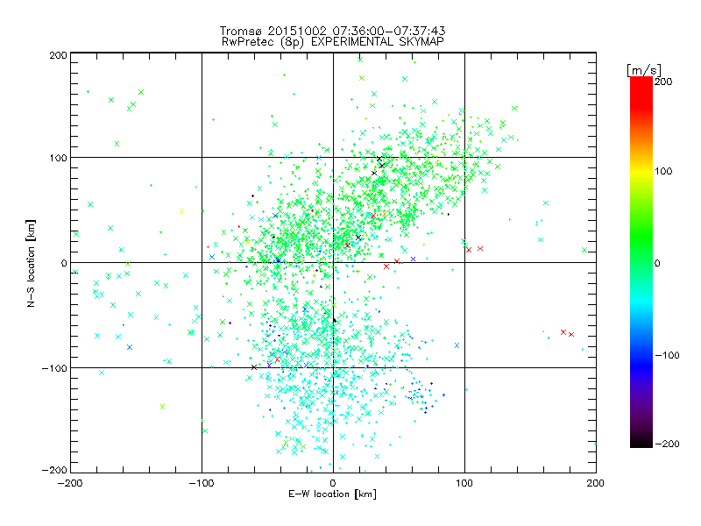Click the y-axis tick label '0'
The width and height of the screenshot is (701, 526).
click(x=64, y=263)
